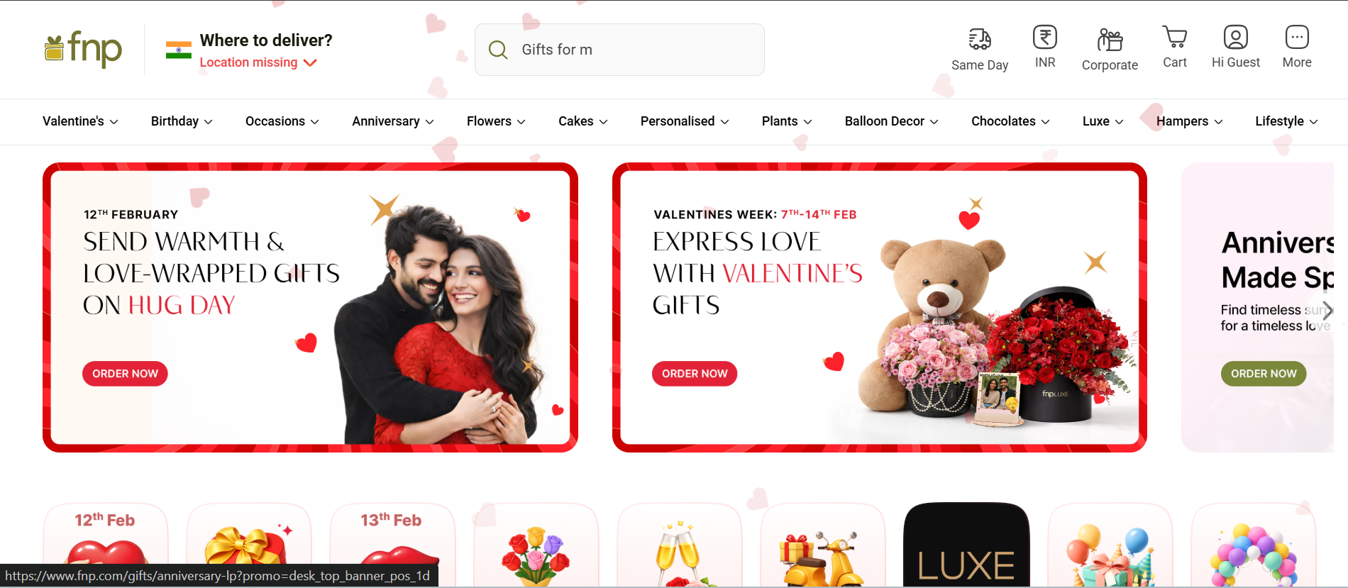Image resolution: width=1348 pixels, height=588 pixels.
Task: Open the Hampers menu
Action: click(x=1189, y=121)
